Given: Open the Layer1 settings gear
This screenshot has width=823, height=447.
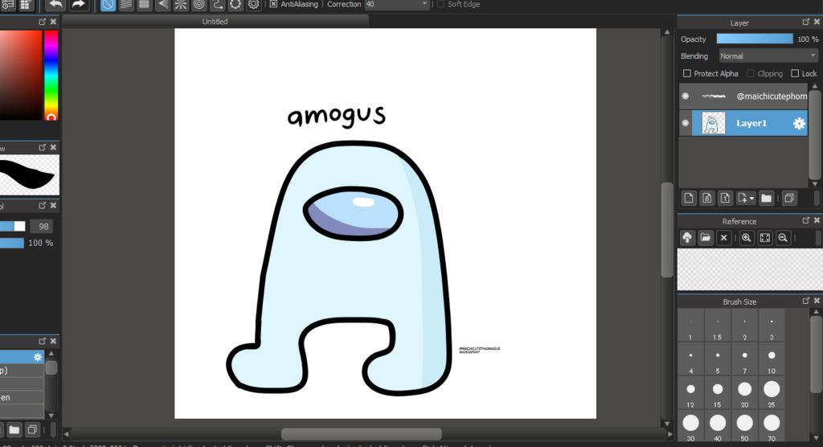Looking at the screenshot, I should [x=799, y=124].
